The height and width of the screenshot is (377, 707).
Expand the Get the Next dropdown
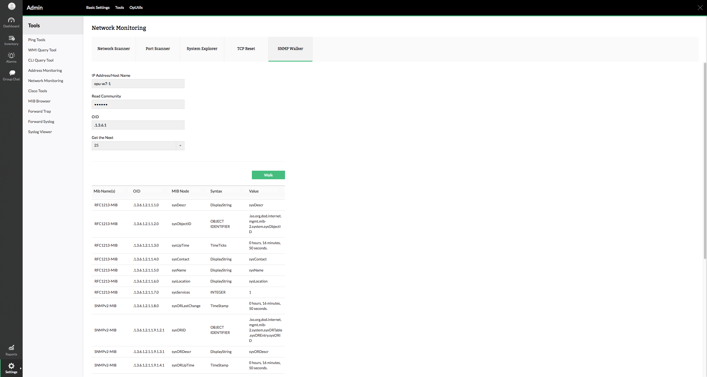(180, 146)
